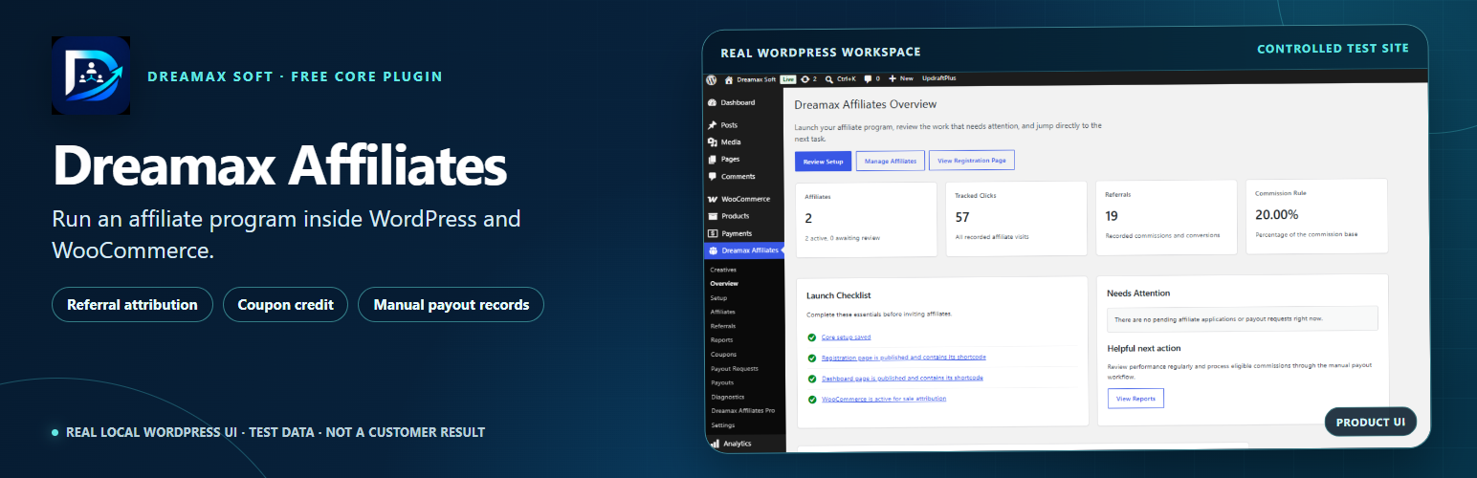Image resolution: width=1477 pixels, height=478 pixels.
Task: Open the Registration page is published link
Action: [x=904, y=358]
